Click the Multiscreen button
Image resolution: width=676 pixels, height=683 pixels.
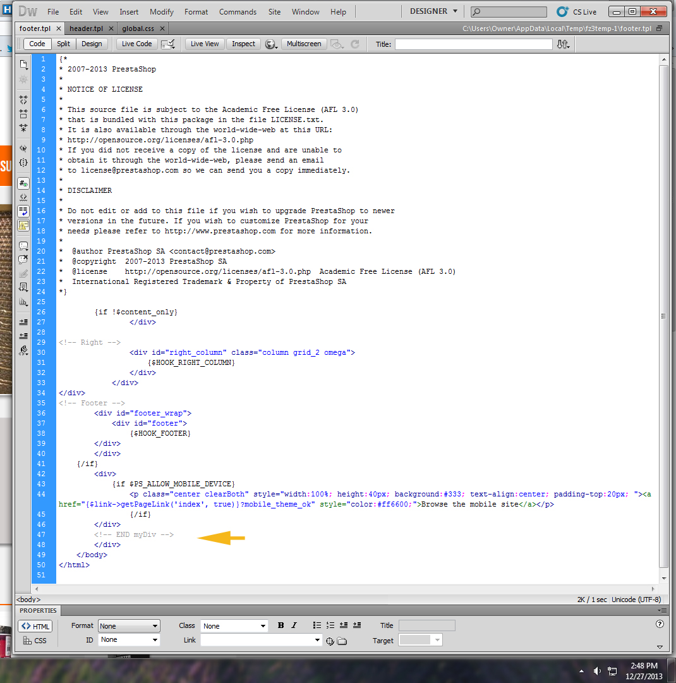click(x=304, y=44)
